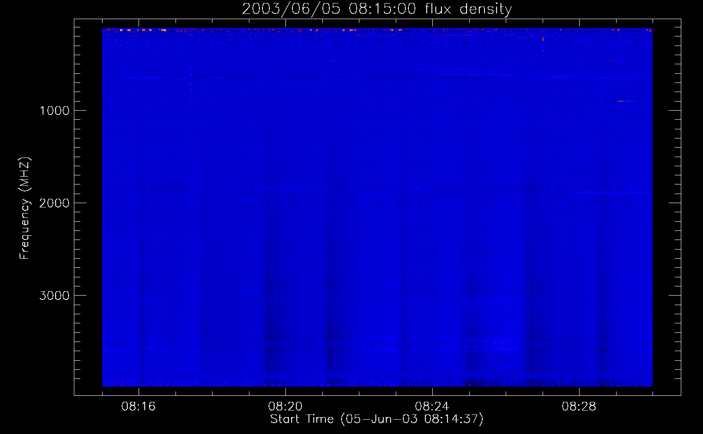
Task: Select the "Frequency (MHZ)" y-axis label
Action: 25,208
